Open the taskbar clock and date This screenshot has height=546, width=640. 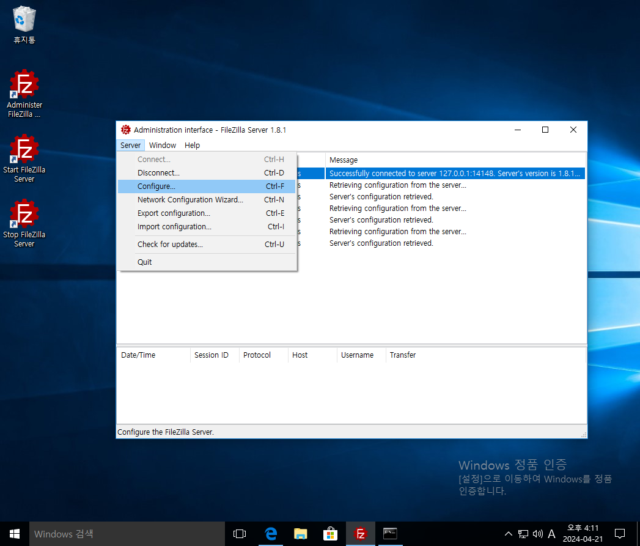pos(583,534)
